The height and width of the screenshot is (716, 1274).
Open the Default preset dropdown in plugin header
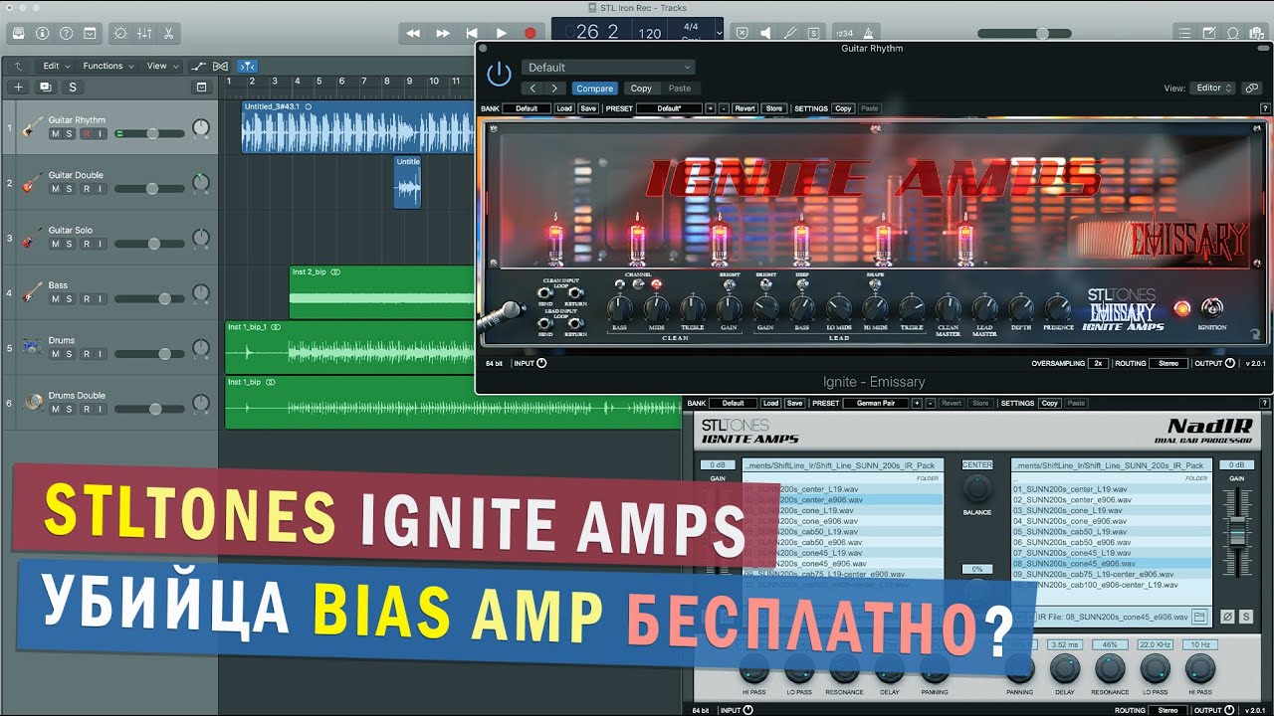coord(607,68)
